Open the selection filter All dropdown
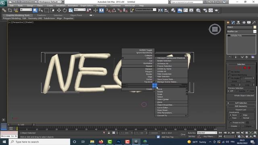Viewport: 258px width, 145px height. click(x=26, y=10)
